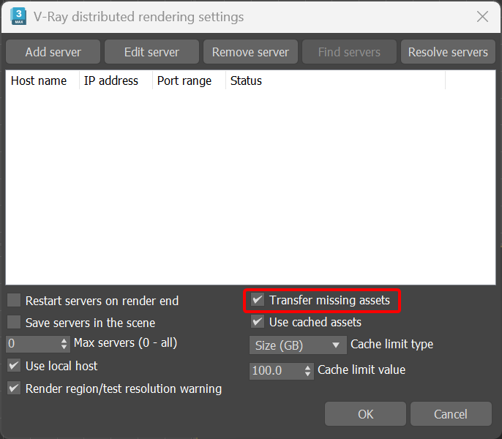This screenshot has width=502, height=439.
Task: Sort by Host name column header
Action: point(42,80)
